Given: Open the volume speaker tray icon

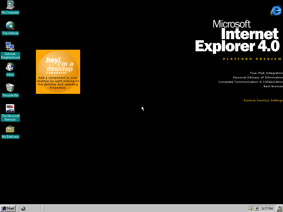Looking at the screenshot, I should [251, 209].
